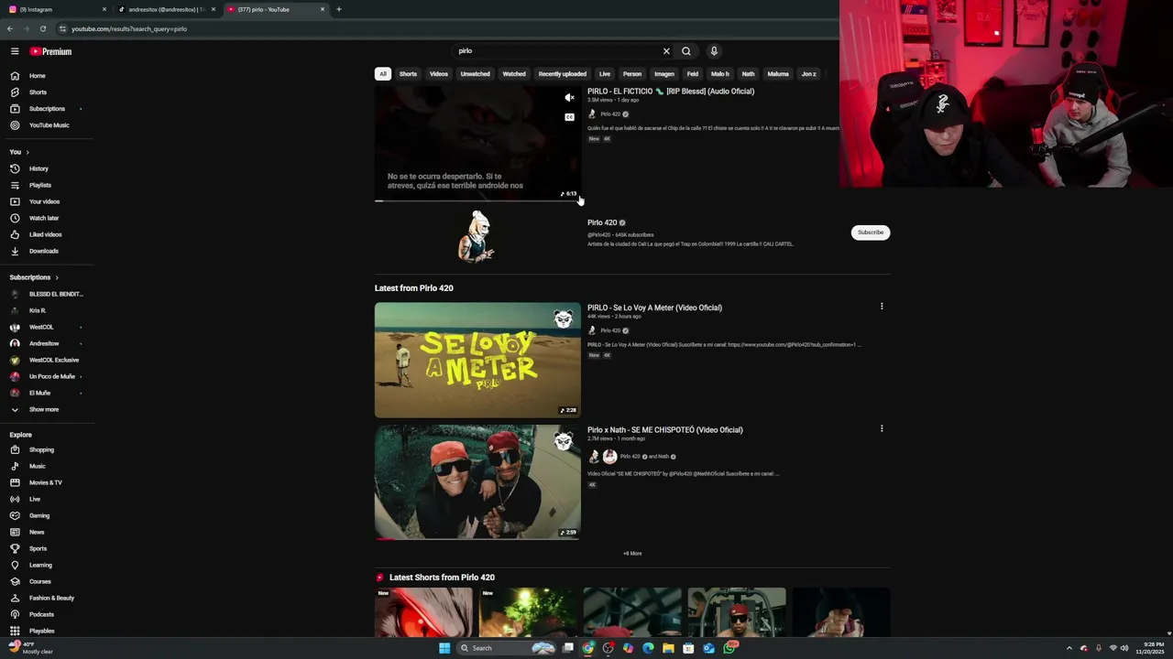1173x659 pixels.
Task: Toggle captions on video preview
Action: tap(569, 117)
